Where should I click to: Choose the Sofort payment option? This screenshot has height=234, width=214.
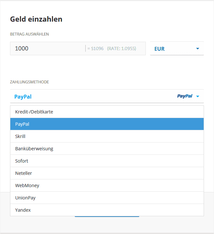tap(107, 161)
